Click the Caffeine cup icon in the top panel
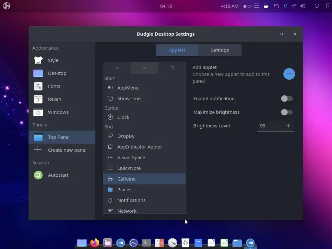The image size is (332, 249). [x=266, y=6]
